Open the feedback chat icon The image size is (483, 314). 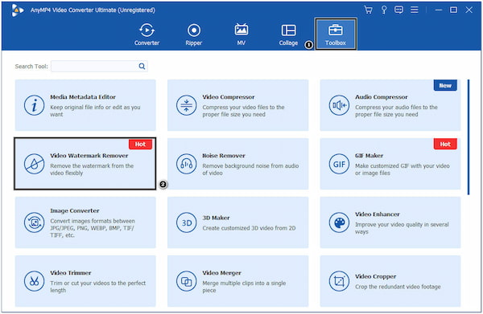pos(399,10)
